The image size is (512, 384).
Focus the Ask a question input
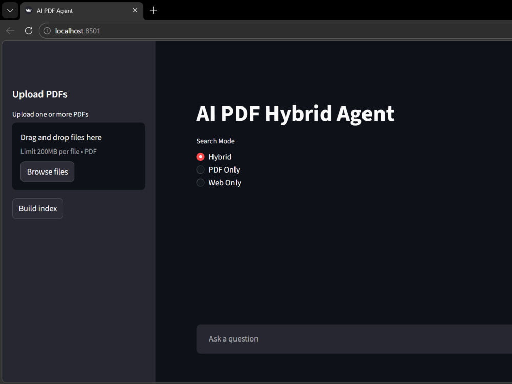pyautogui.click(x=354, y=339)
